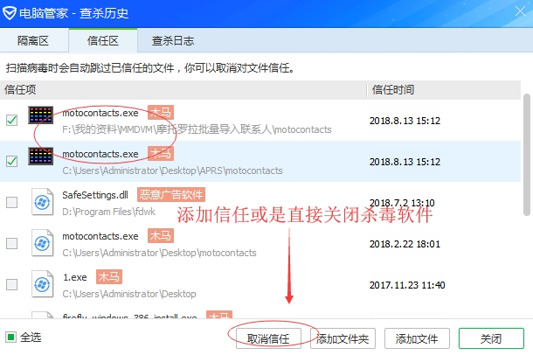
Task: Click 木马 tag on the F: drive motocontacts.exe
Action: tap(161, 113)
